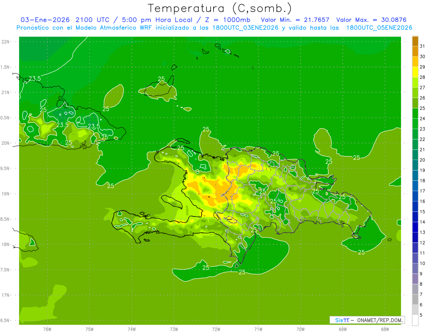Viewport: 432px width, 334px height.
Task: Click the teal swatch between 19 and 20
Action: click(415, 165)
